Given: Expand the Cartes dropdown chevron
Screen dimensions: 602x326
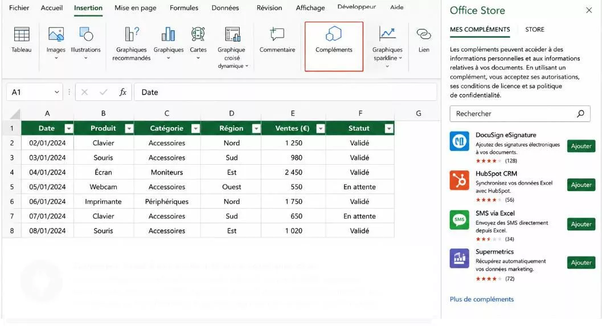Looking at the screenshot, I should tap(198, 58).
